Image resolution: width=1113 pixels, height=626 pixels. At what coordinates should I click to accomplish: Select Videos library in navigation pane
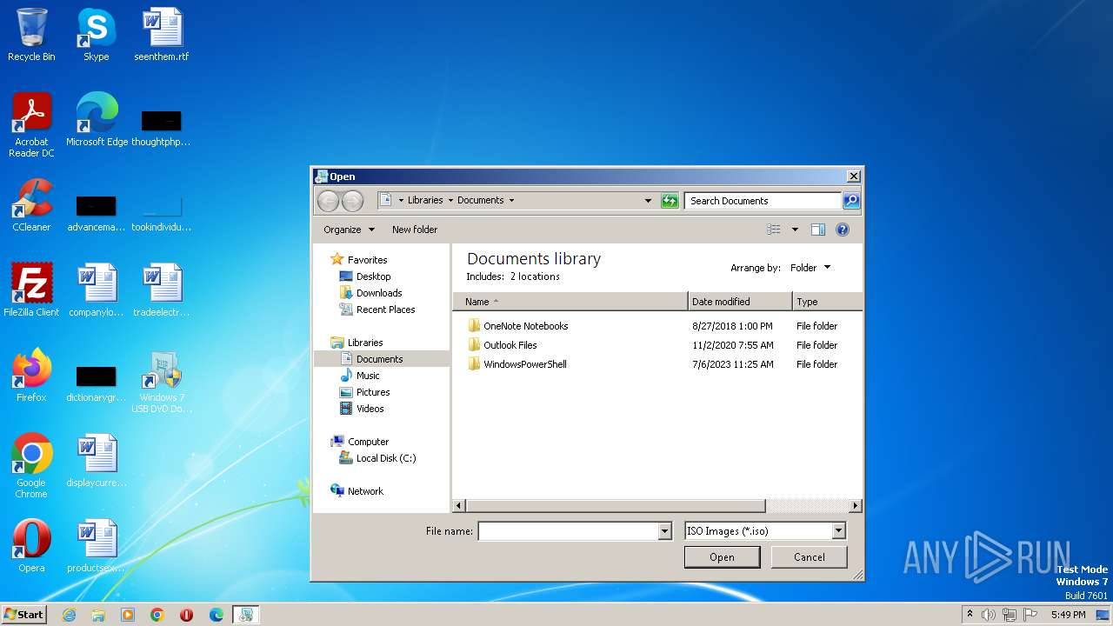point(370,409)
